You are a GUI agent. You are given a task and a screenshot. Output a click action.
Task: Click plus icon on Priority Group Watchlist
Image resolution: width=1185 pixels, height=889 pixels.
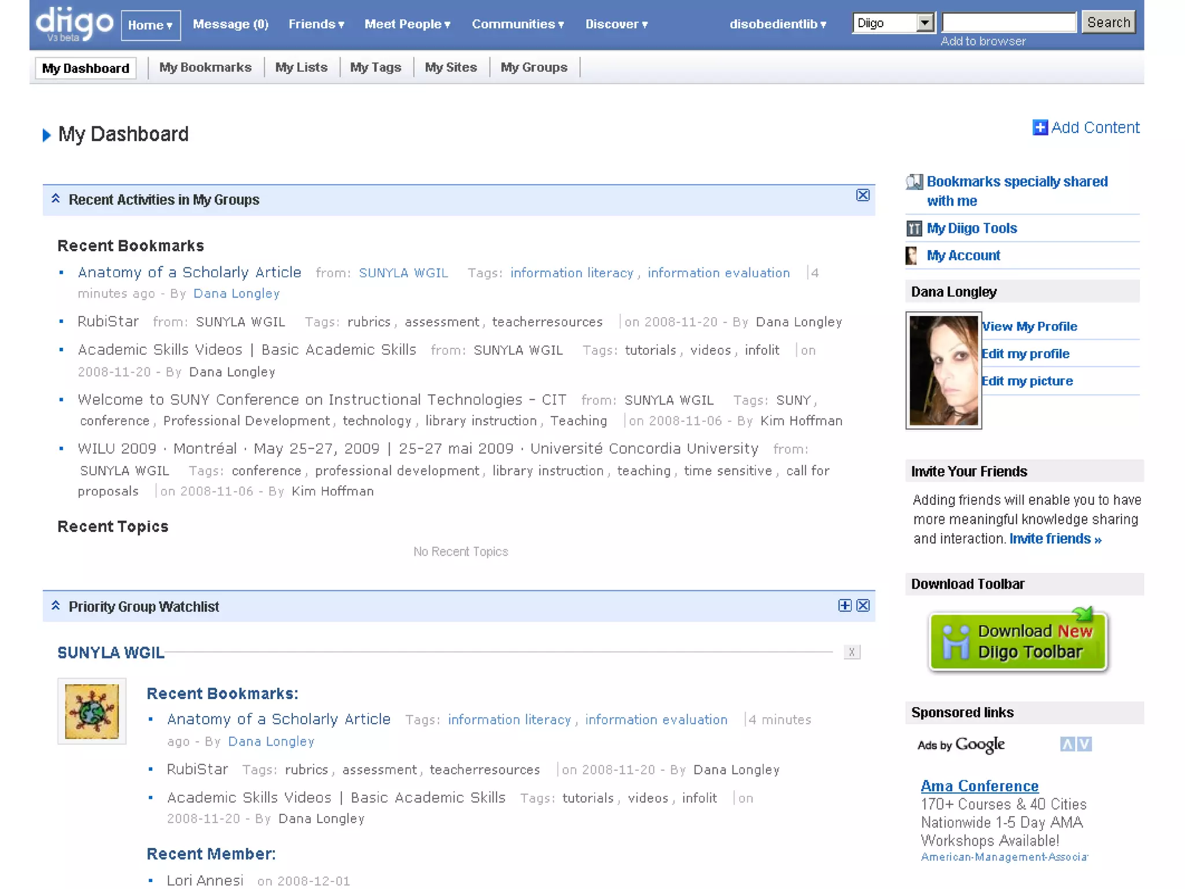coord(844,605)
